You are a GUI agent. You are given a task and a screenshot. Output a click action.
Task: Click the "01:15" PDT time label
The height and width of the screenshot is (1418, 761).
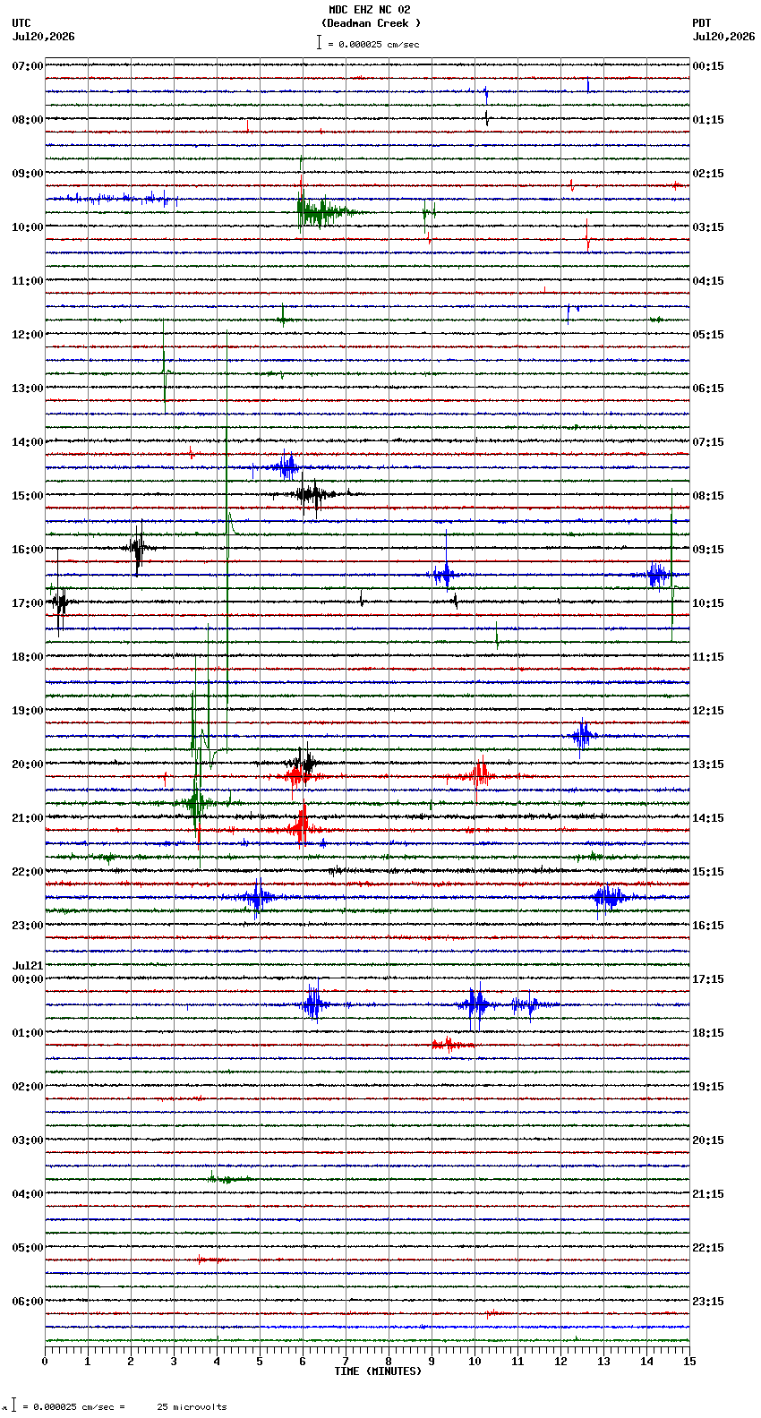pos(708,120)
